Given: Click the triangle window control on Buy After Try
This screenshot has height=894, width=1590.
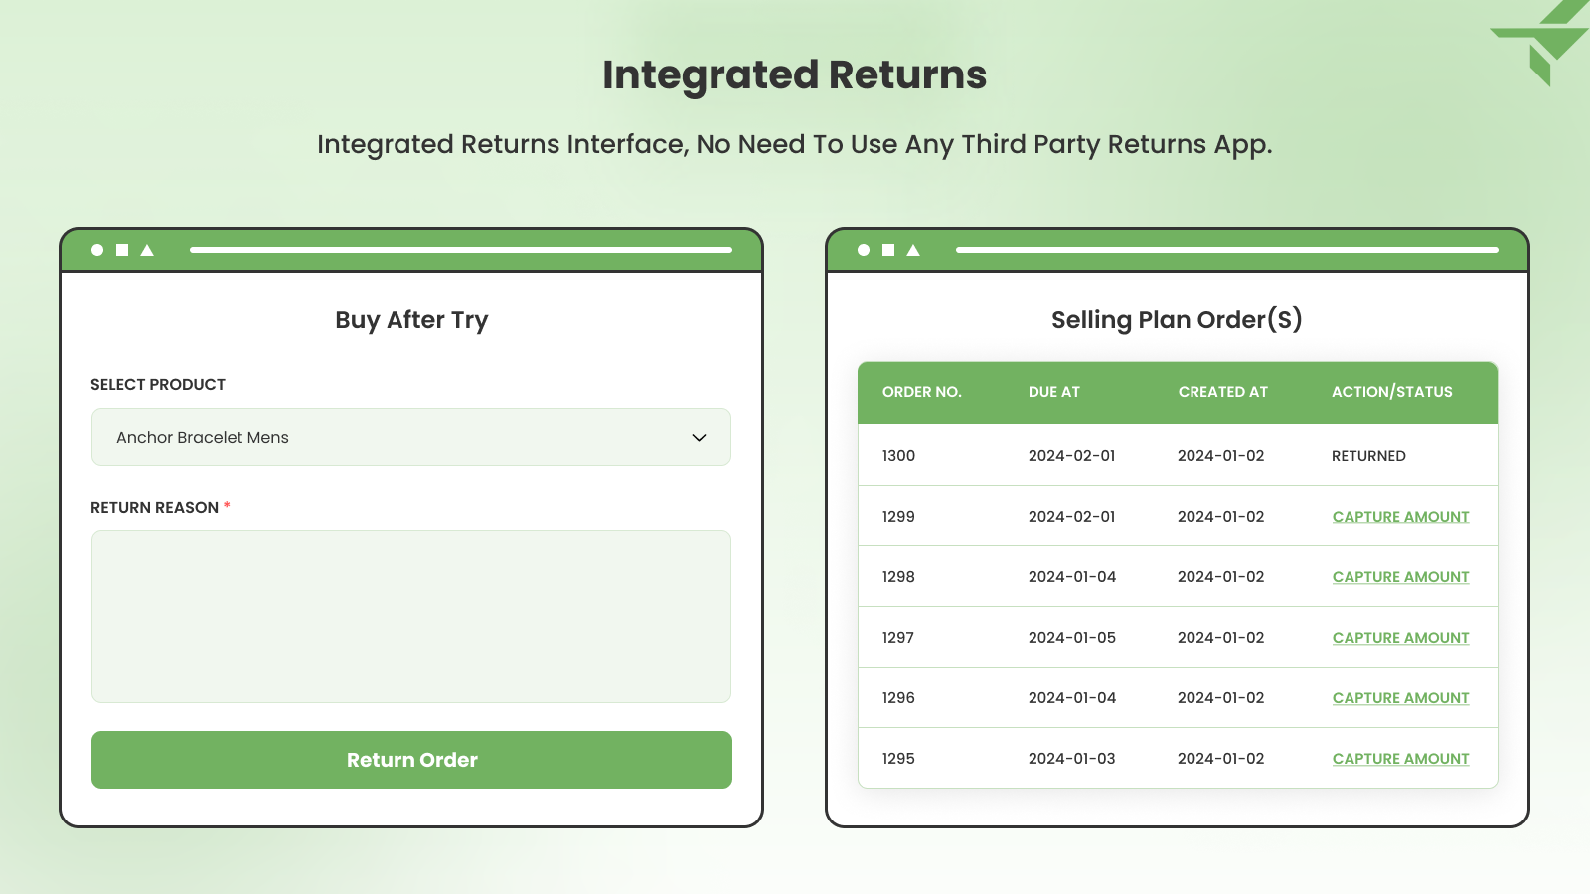Looking at the screenshot, I should click(x=145, y=249).
